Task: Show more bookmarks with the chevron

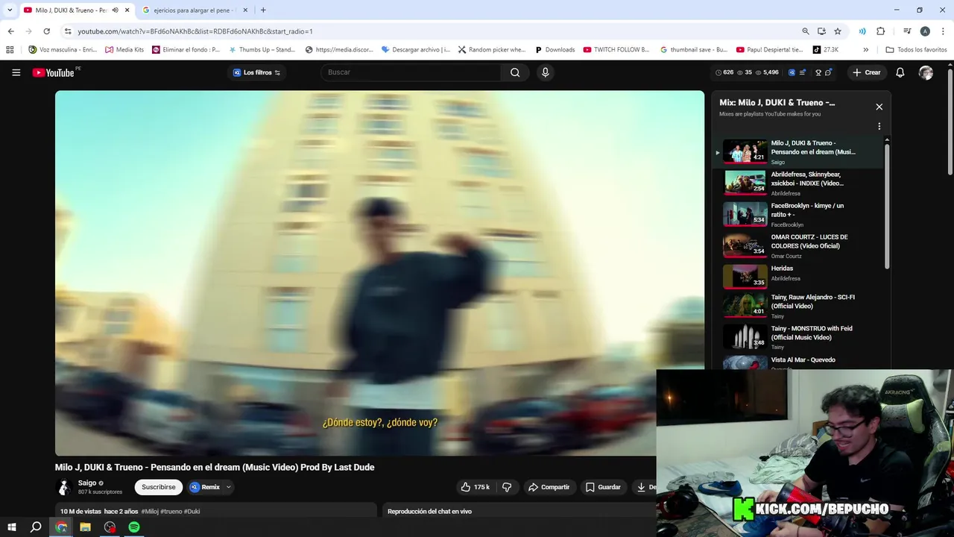Action: (865, 50)
